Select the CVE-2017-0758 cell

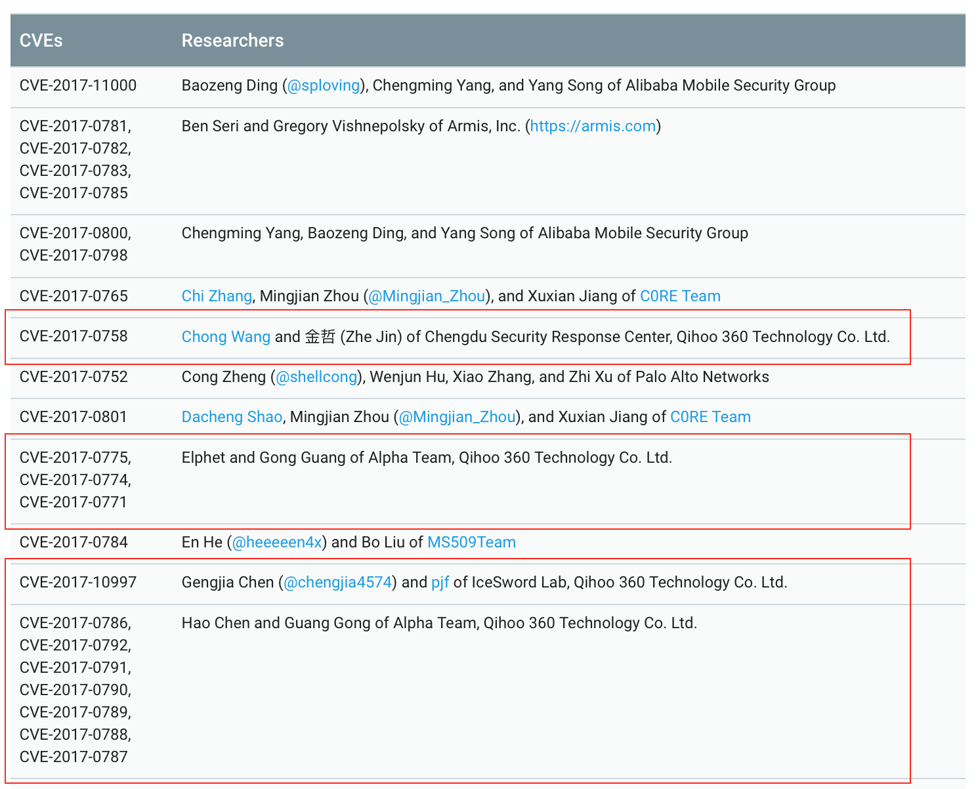click(x=74, y=336)
